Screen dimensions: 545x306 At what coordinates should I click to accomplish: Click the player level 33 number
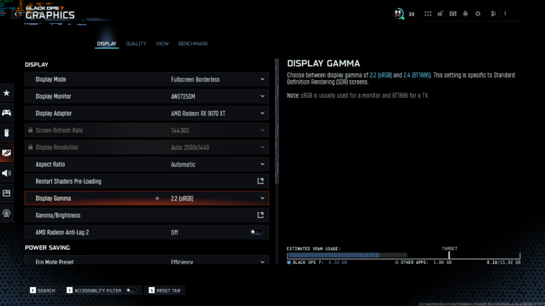[x=411, y=14]
